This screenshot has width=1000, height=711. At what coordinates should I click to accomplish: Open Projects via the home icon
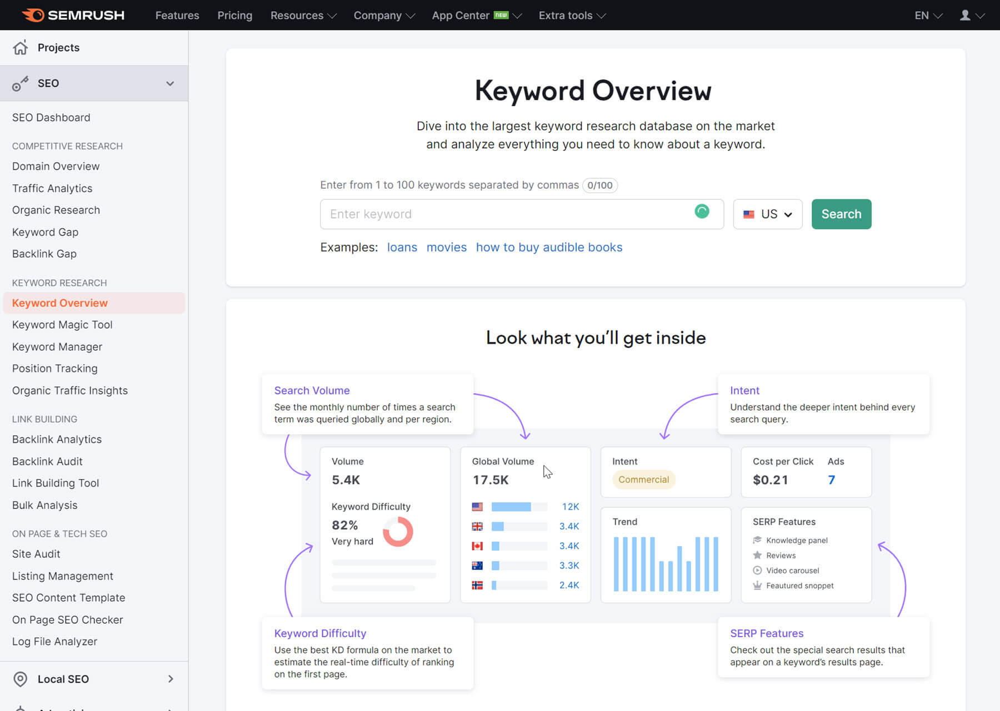point(21,47)
